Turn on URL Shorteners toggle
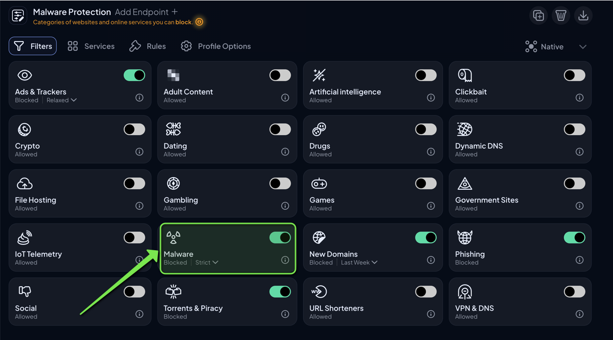 click(426, 292)
